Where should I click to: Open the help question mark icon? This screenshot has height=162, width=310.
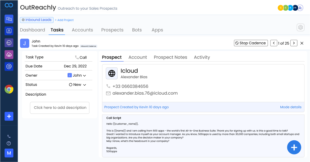[9, 143]
